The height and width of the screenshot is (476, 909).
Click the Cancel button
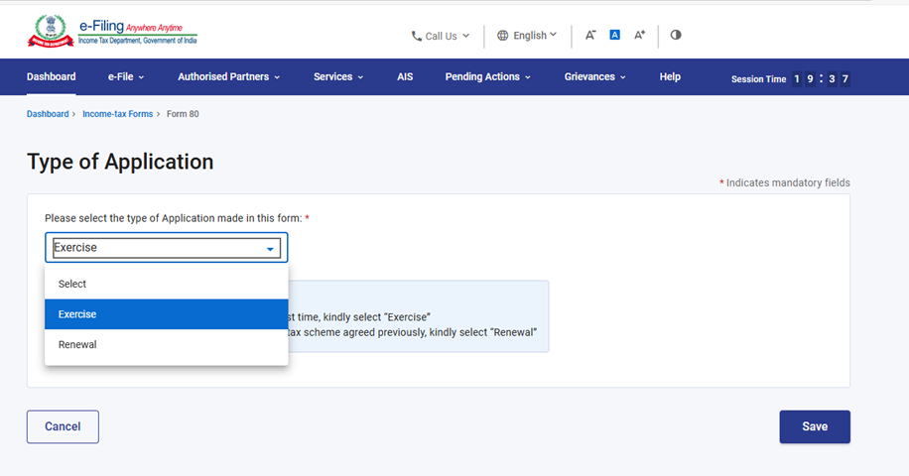point(63,426)
